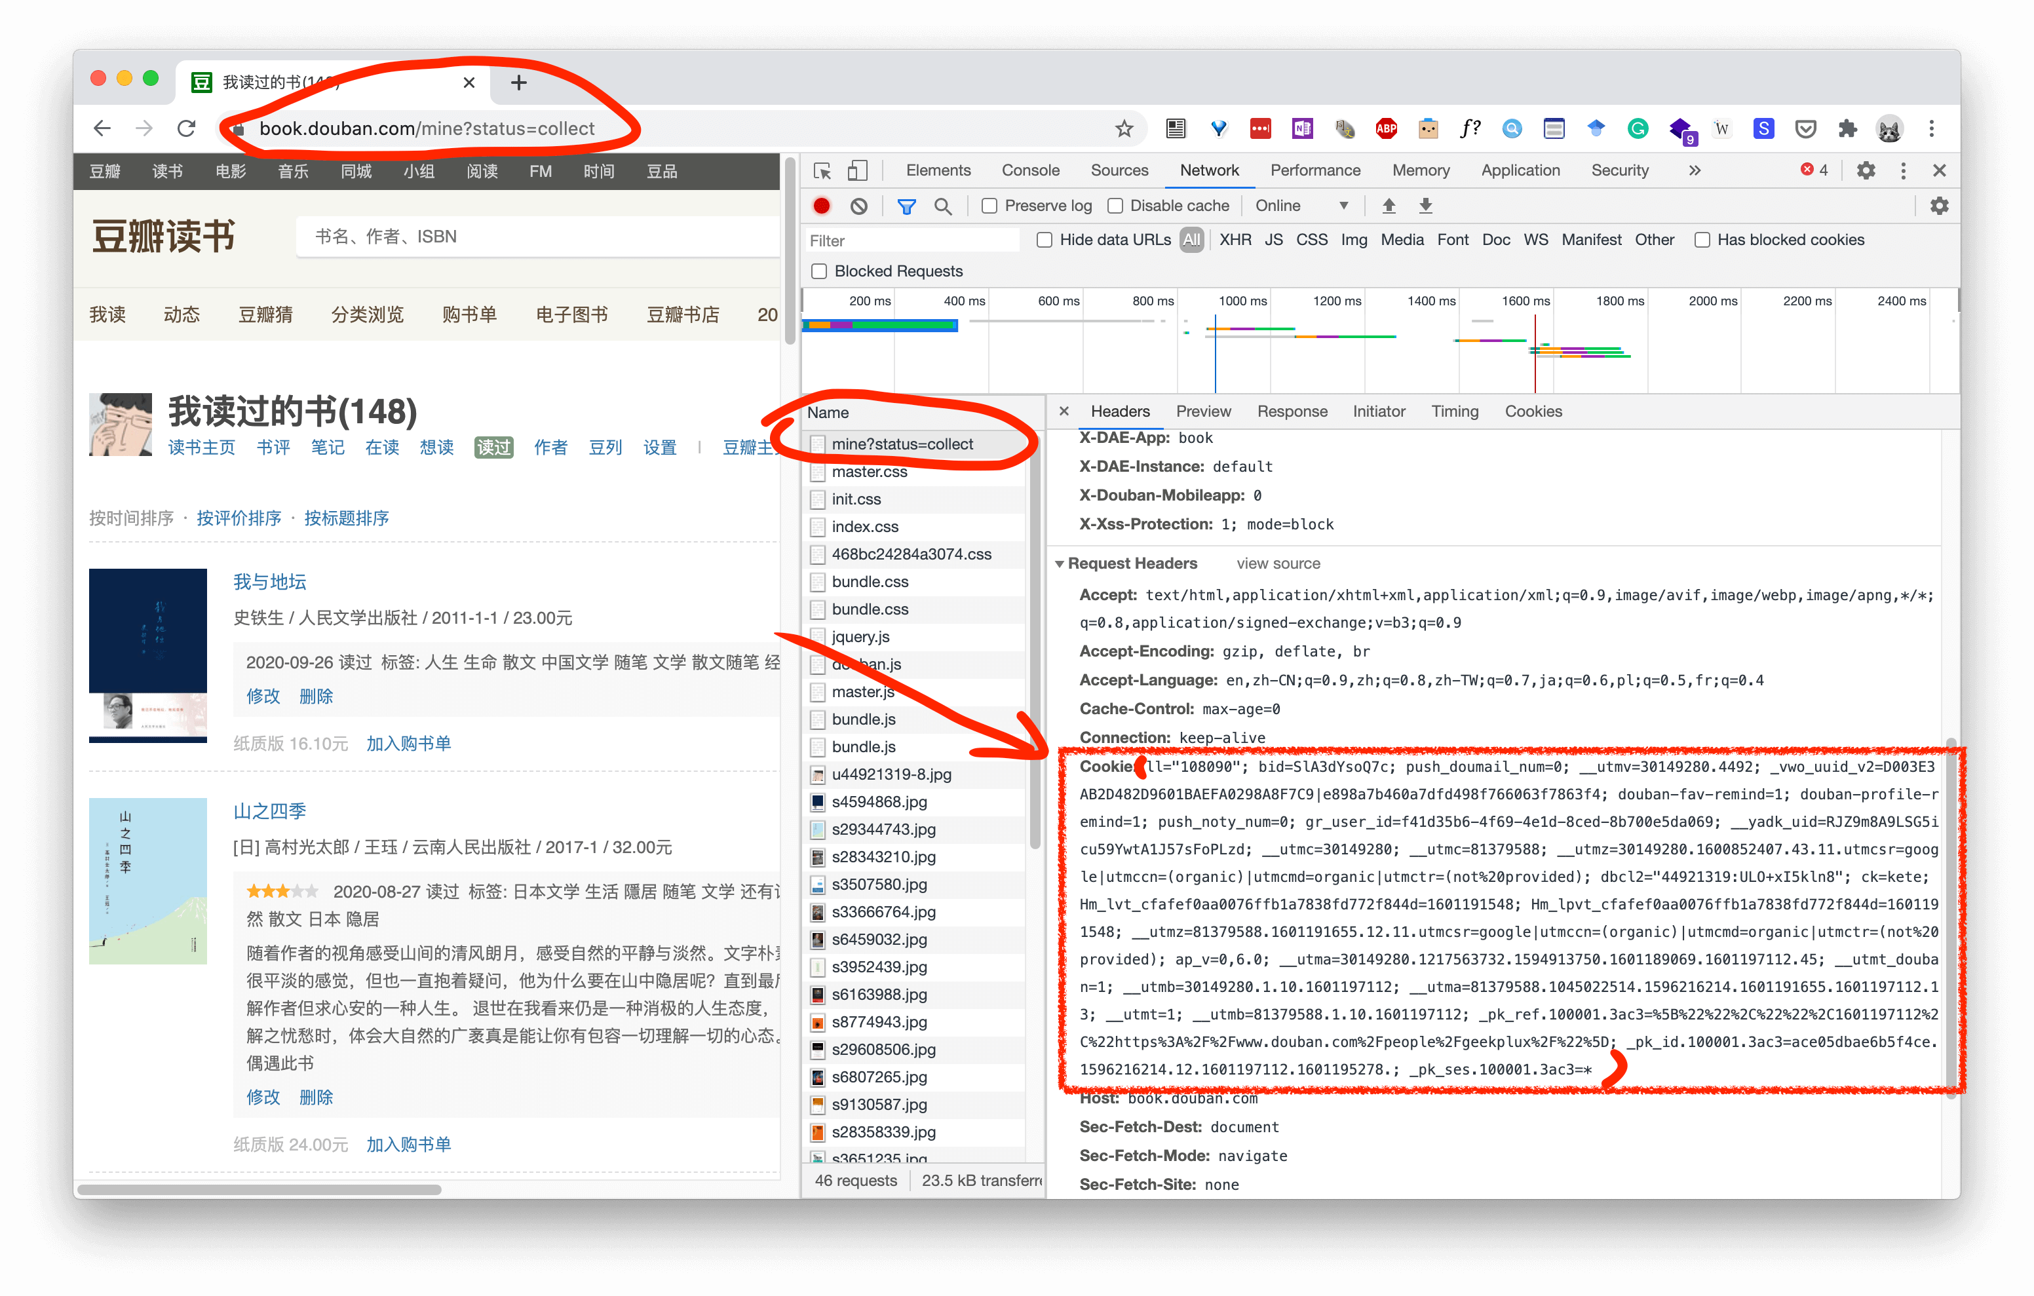The image size is (2034, 1296).
Task: Expand more DevTools tabs chevron
Action: [1694, 170]
